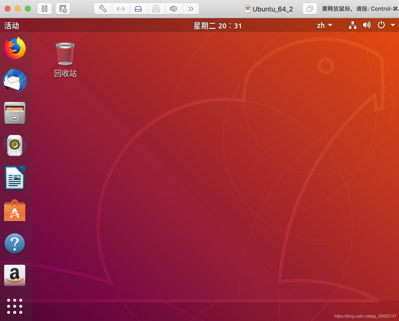
Task: Expand more toolbar devices chevron
Action: click(191, 9)
